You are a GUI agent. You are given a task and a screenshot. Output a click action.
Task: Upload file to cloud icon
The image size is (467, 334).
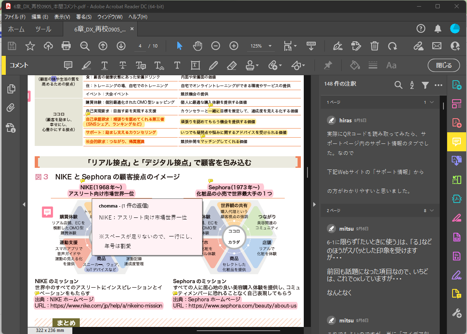click(x=48, y=46)
